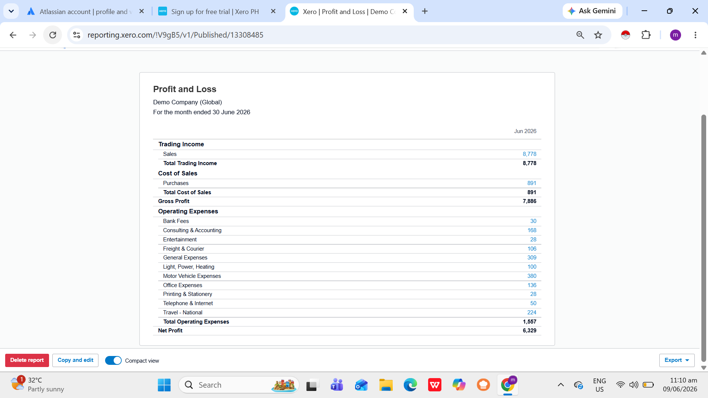Open Chrome from the taskbar
Screen dimensions: 708x398
pyautogui.click(x=508, y=385)
